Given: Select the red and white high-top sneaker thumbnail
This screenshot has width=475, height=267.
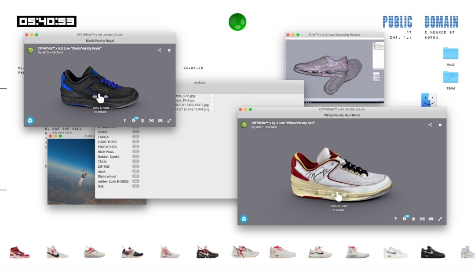Looking at the screenshot, I should pyautogui.click(x=19, y=252).
